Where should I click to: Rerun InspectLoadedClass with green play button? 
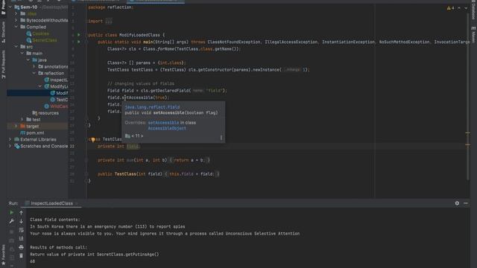pyautogui.click(x=11, y=213)
